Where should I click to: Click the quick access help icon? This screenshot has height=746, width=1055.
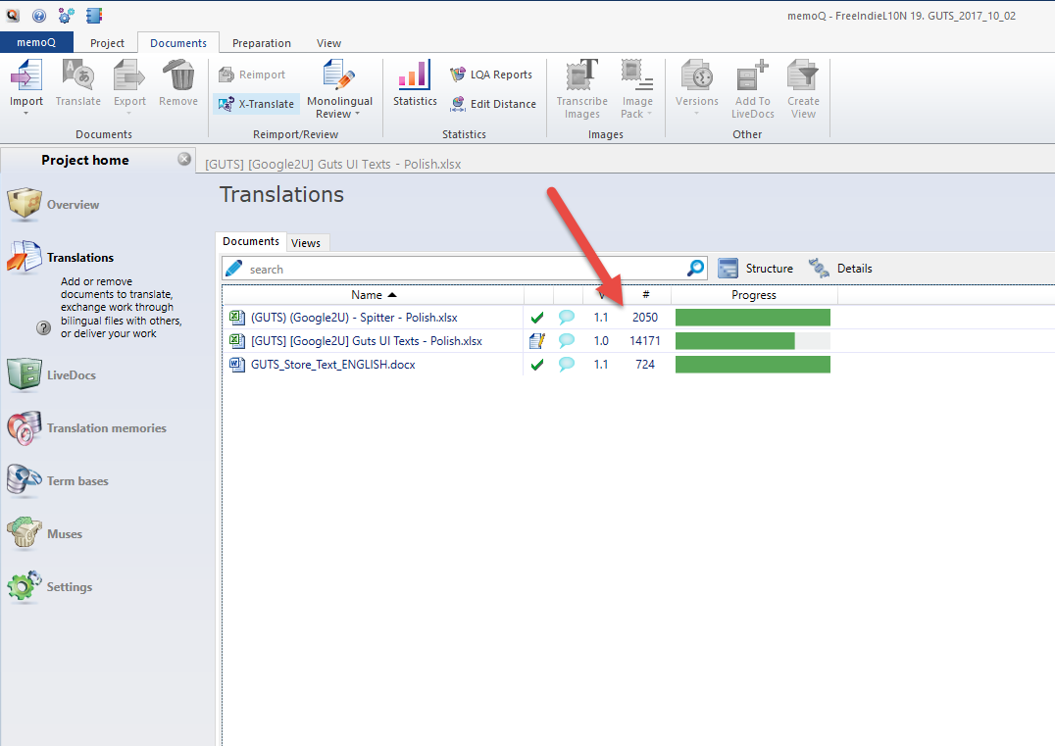39,15
